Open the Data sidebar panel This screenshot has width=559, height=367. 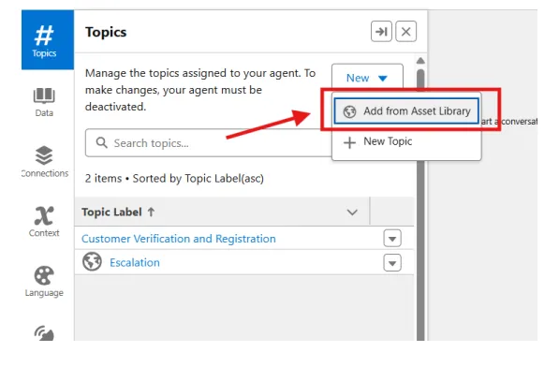click(44, 102)
